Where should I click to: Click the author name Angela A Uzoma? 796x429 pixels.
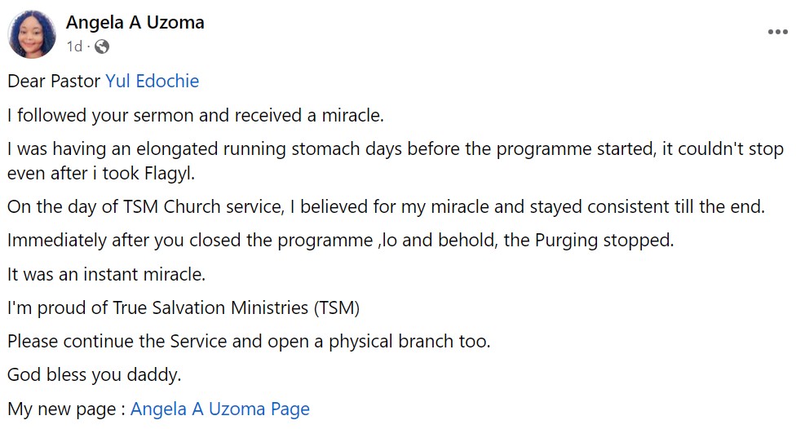click(135, 23)
